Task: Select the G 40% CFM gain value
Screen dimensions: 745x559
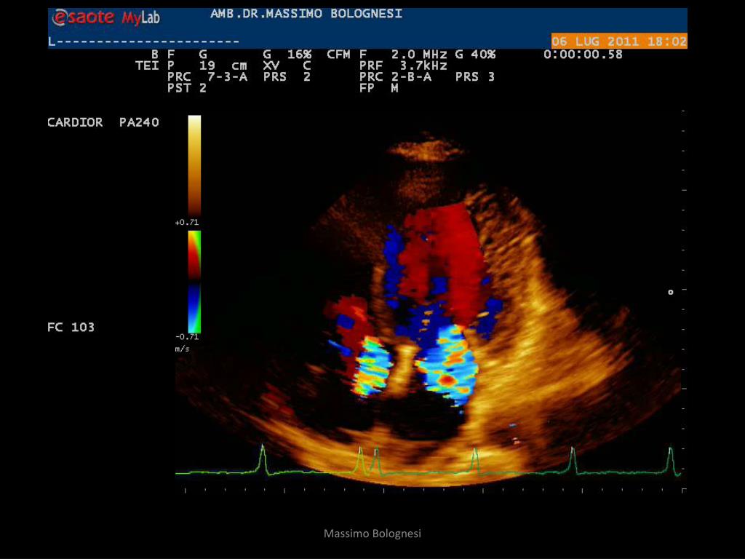Action: coord(475,54)
